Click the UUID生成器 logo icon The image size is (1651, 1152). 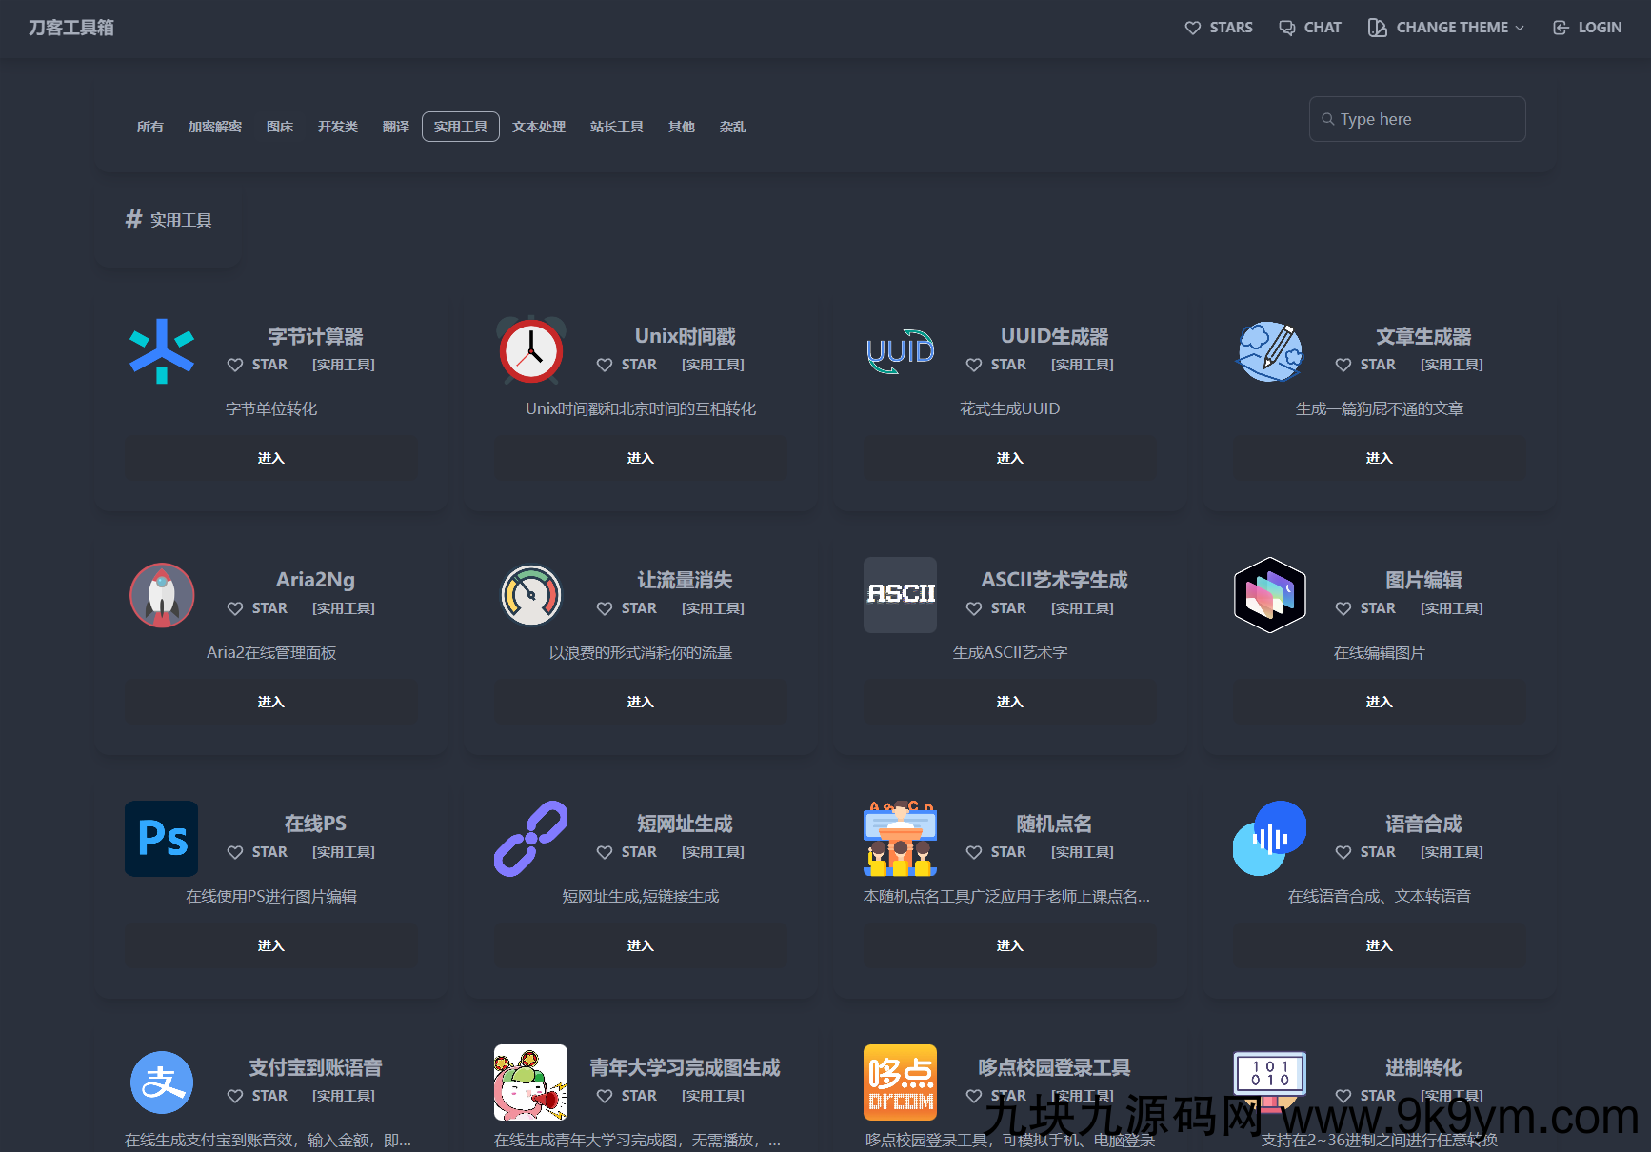tap(900, 351)
